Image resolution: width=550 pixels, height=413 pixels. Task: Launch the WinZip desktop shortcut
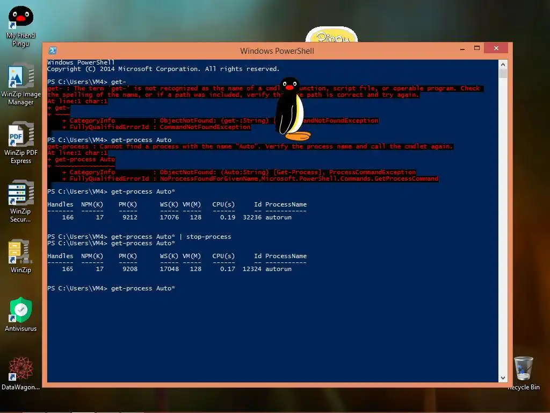(x=21, y=257)
